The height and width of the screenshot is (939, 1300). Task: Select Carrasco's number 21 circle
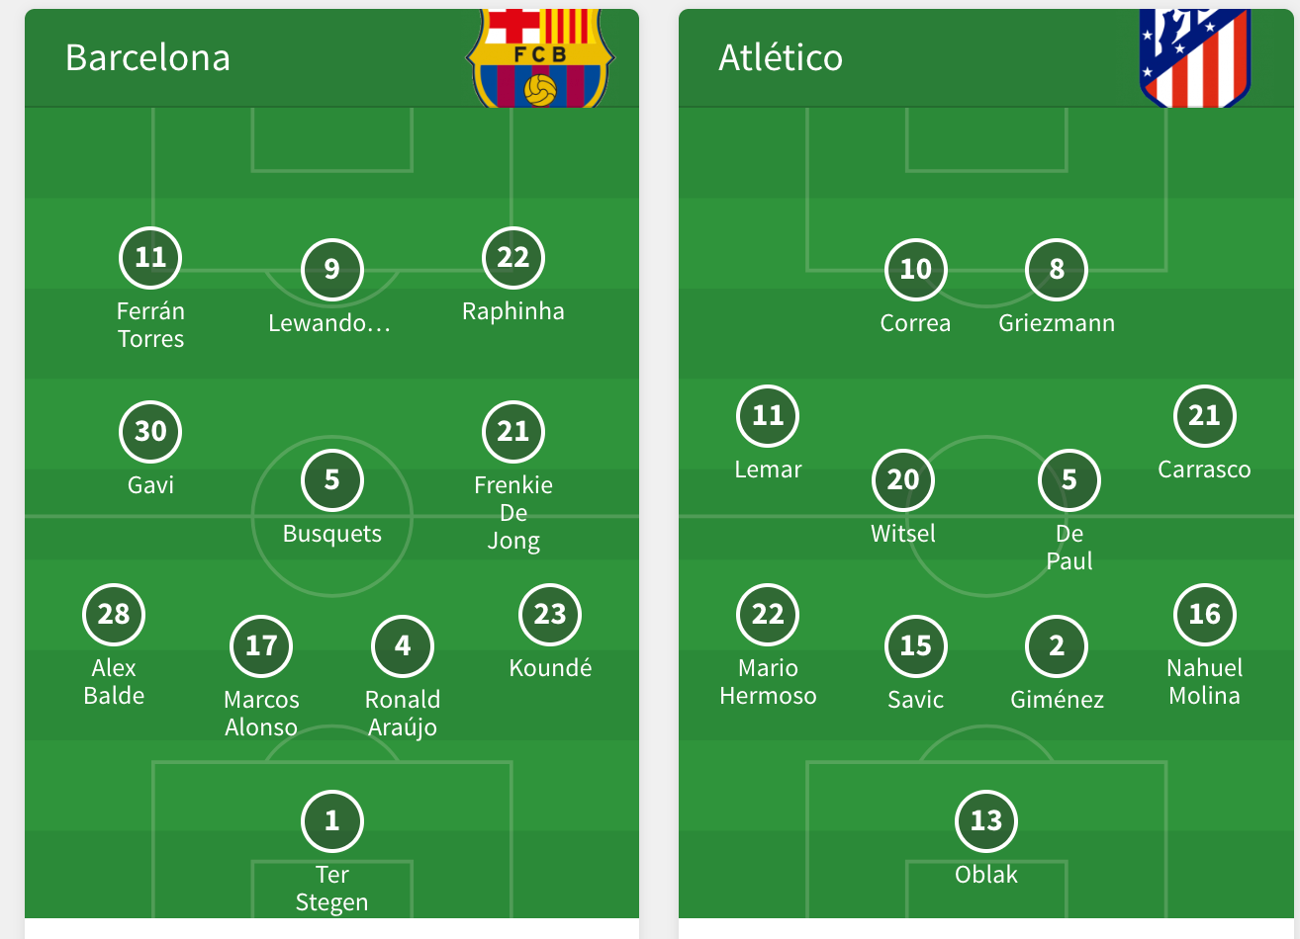coord(1205,415)
